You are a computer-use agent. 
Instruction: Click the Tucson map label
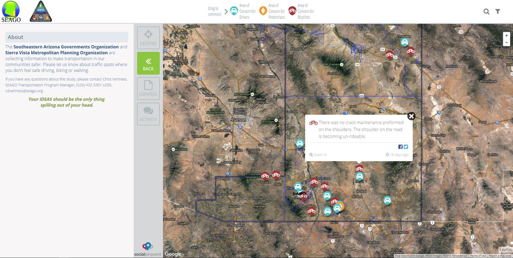(239, 120)
